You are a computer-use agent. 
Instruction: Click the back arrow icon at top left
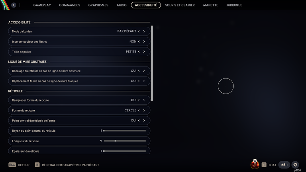(x=14, y=5)
